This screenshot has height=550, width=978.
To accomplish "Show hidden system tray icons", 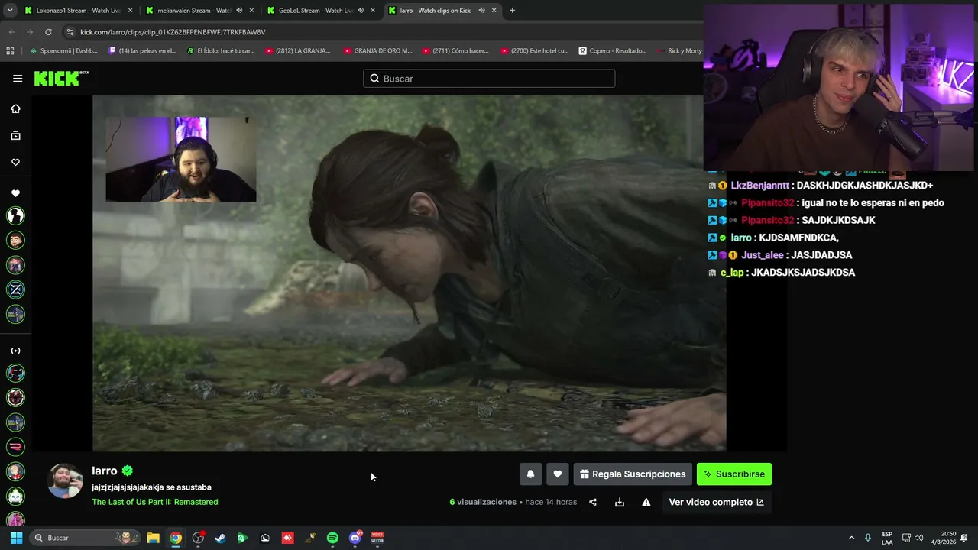I will (852, 538).
